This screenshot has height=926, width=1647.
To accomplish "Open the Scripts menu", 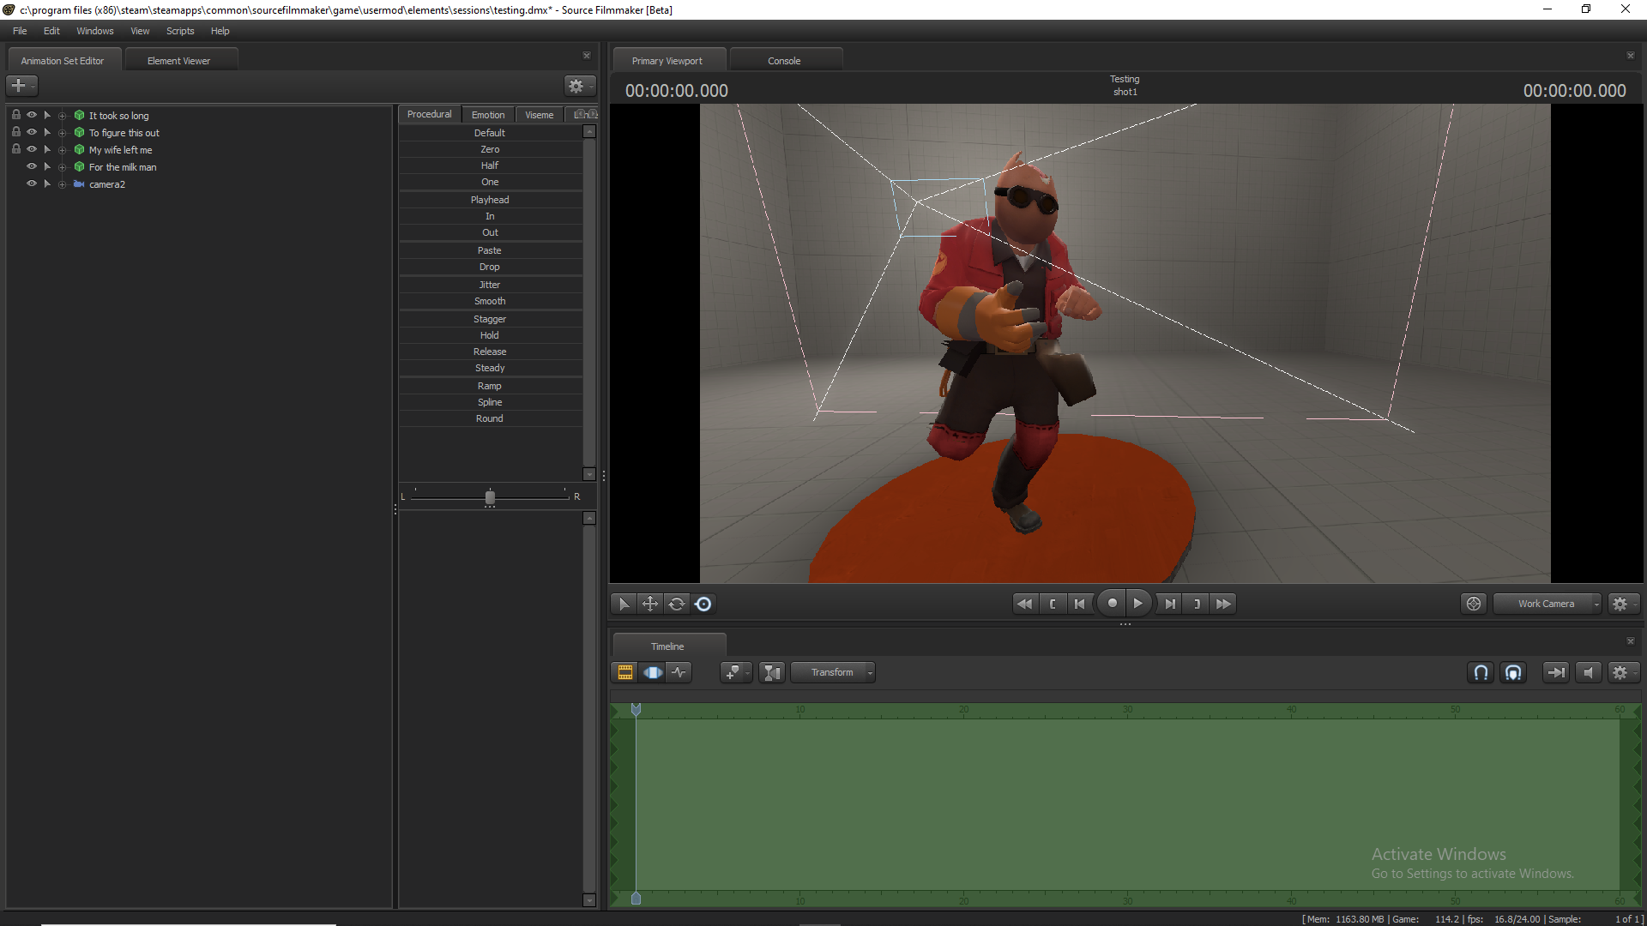I will click(180, 31).
